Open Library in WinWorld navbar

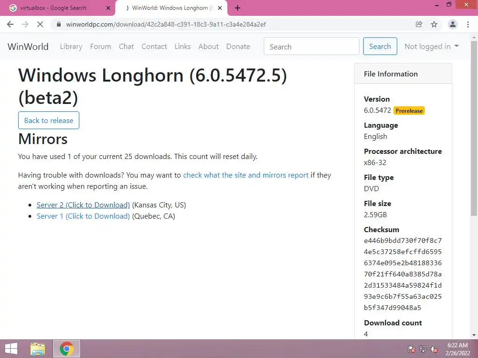point(71,47)
